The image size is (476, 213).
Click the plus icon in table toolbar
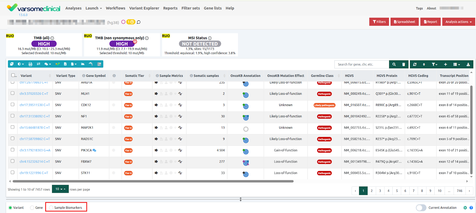(445, 64)
